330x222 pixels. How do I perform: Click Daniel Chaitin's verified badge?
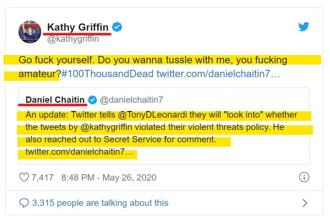93,99
